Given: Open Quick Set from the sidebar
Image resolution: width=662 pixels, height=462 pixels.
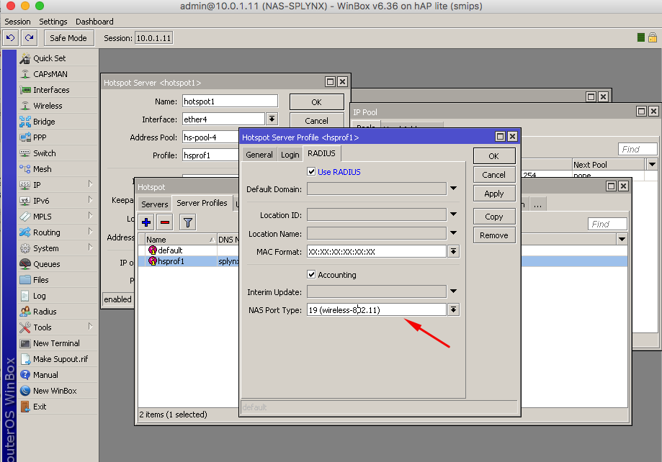Looking at the screenshot, I should [49, 58].
